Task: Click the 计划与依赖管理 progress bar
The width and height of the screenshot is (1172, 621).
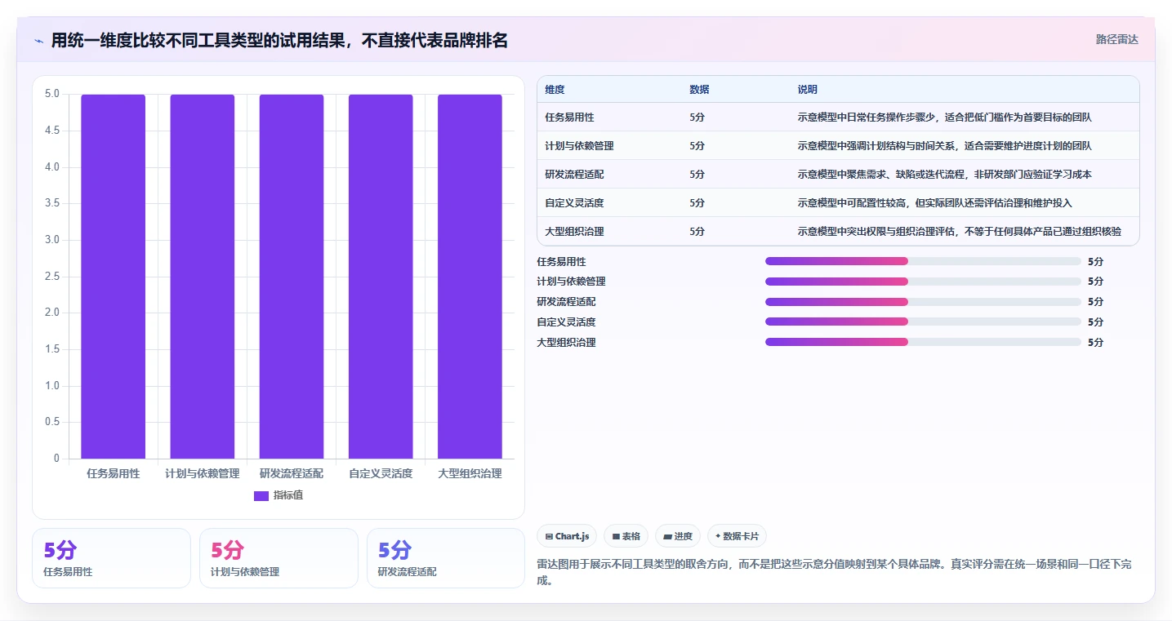Action: click(x=923, y=282)
